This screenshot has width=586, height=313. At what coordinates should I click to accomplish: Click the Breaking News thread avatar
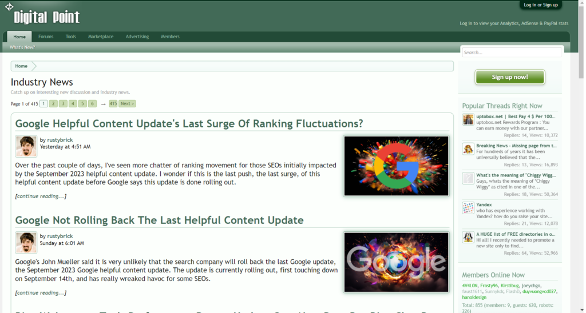pos(468,149)
